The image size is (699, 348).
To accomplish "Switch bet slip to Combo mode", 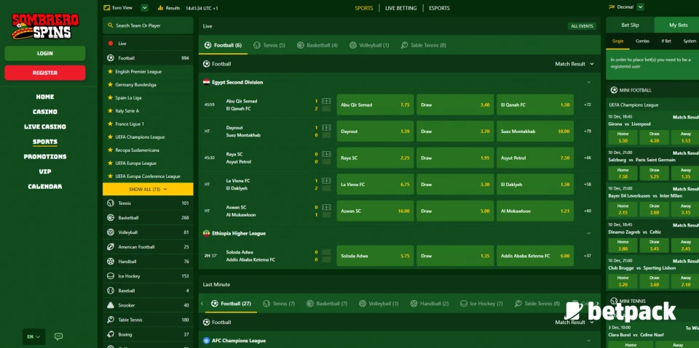I will pos(642,41).
